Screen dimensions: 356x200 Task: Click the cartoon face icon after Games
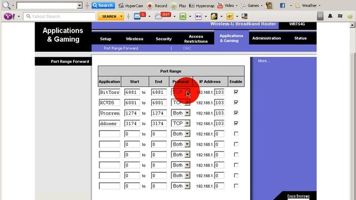click(x=269, y=6)
